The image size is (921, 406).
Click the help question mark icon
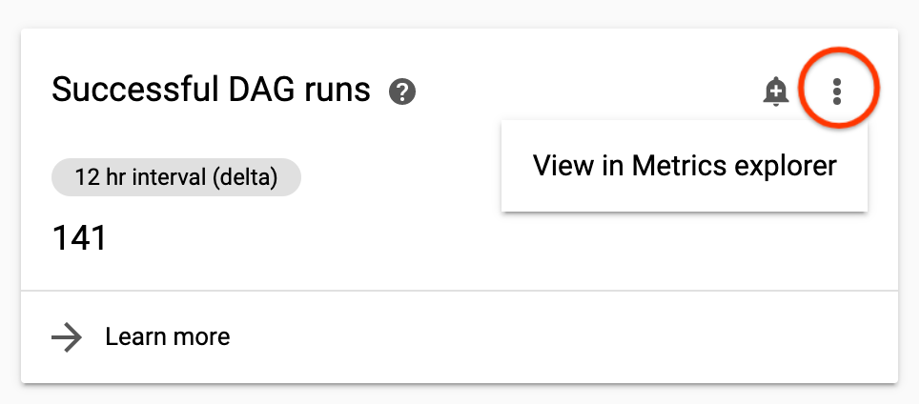(402, 92)
